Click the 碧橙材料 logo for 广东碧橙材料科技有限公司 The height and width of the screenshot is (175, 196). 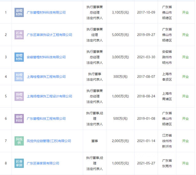(19, 13)
